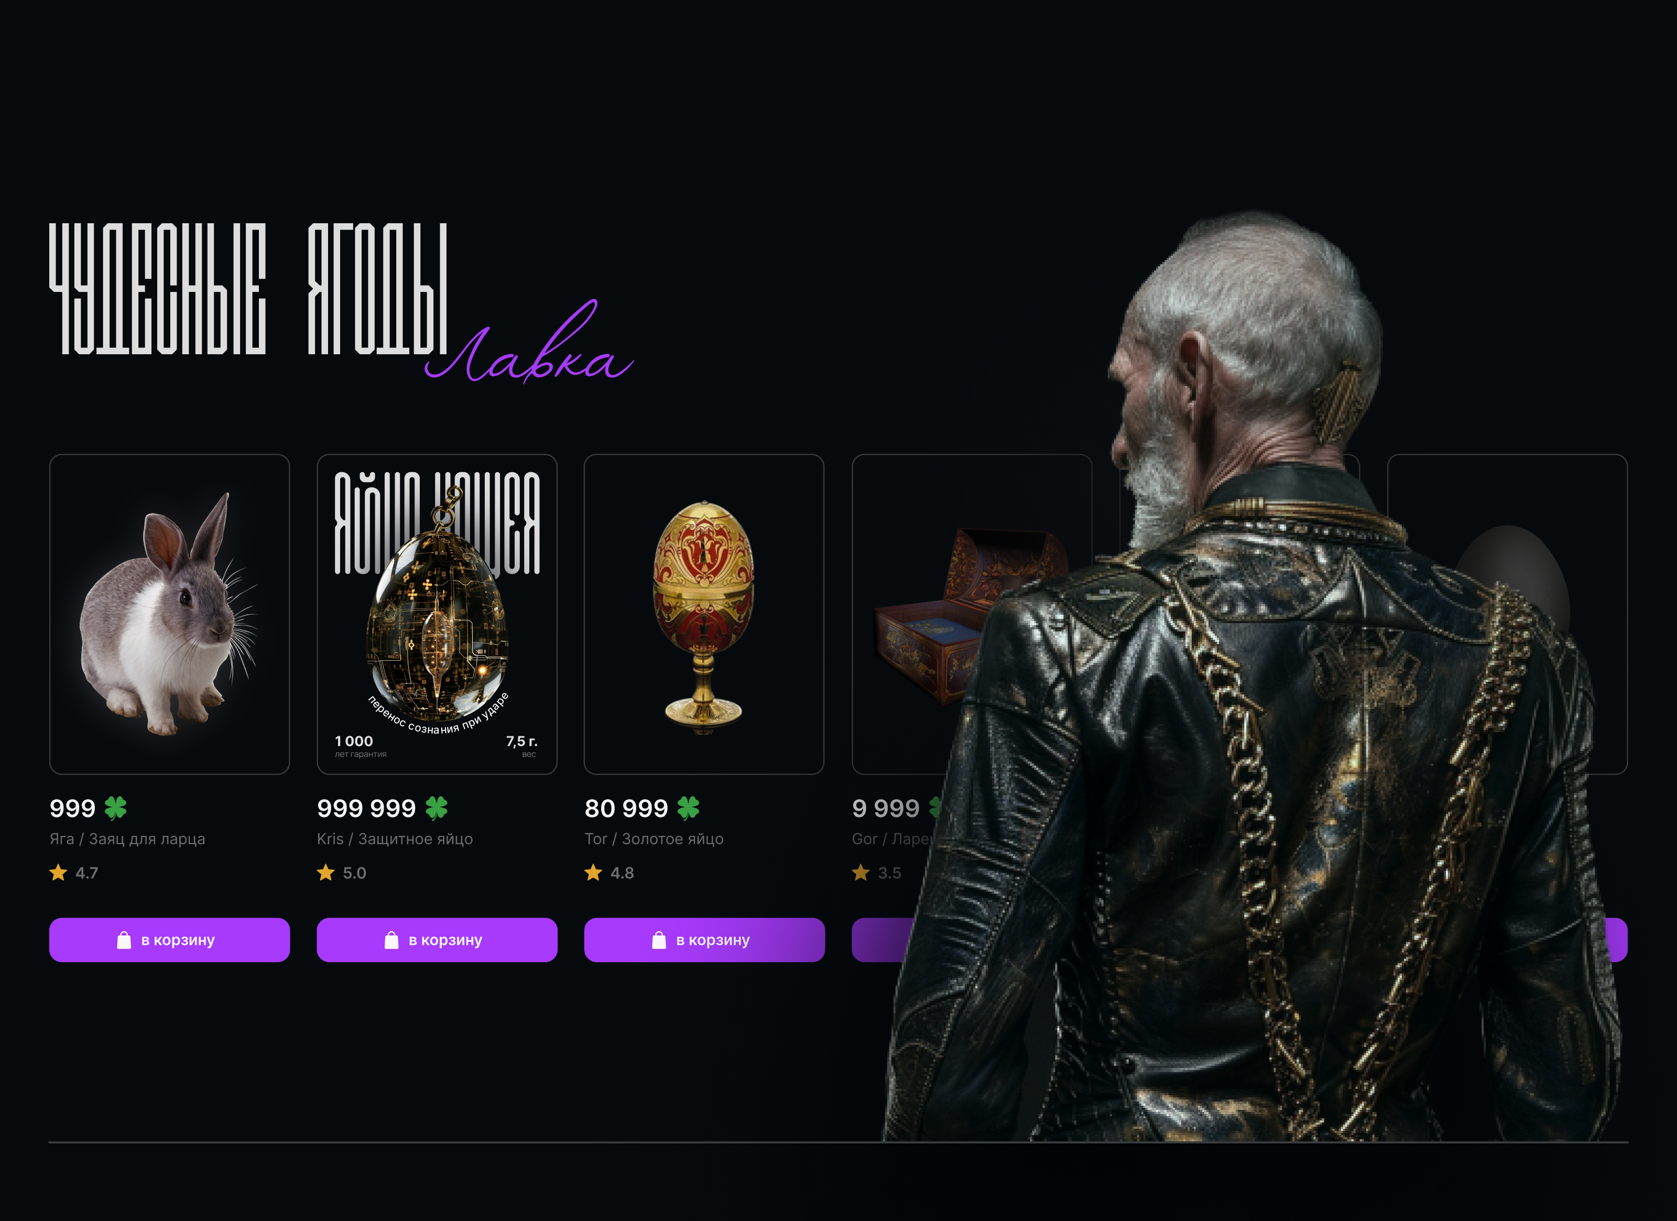This screenshot has height=1221, width=1677.
Task: Click the bag icon in the rabbit's cart button
Action: (124, 940)
